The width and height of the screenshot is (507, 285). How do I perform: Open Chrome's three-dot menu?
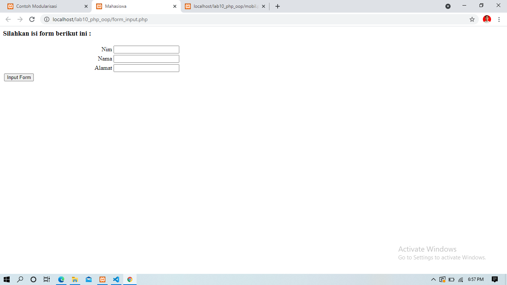click(x=499, y=19)
